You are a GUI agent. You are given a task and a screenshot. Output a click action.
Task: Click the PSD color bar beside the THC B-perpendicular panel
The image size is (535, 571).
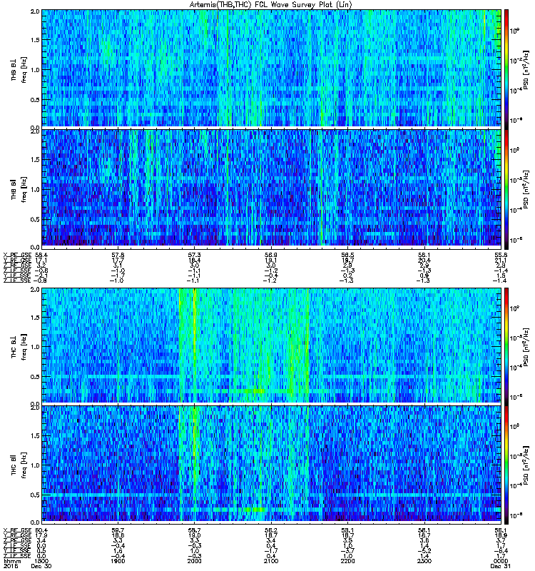506,345
